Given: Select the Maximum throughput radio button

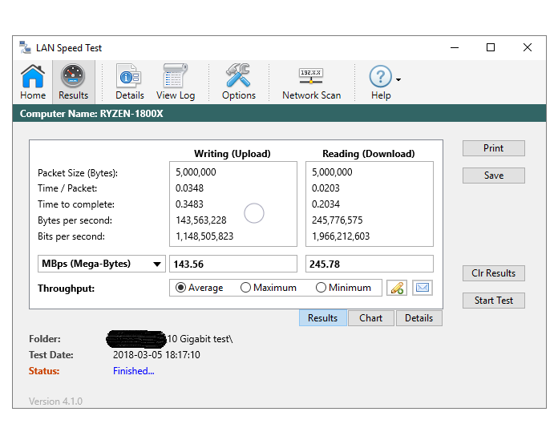Looking at the screenshot, I should (x=245, y=288).
